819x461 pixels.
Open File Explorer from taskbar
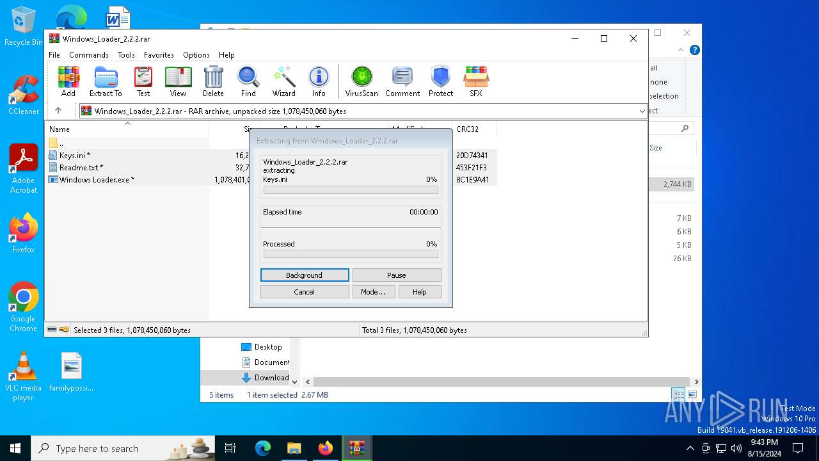[294, 448]
